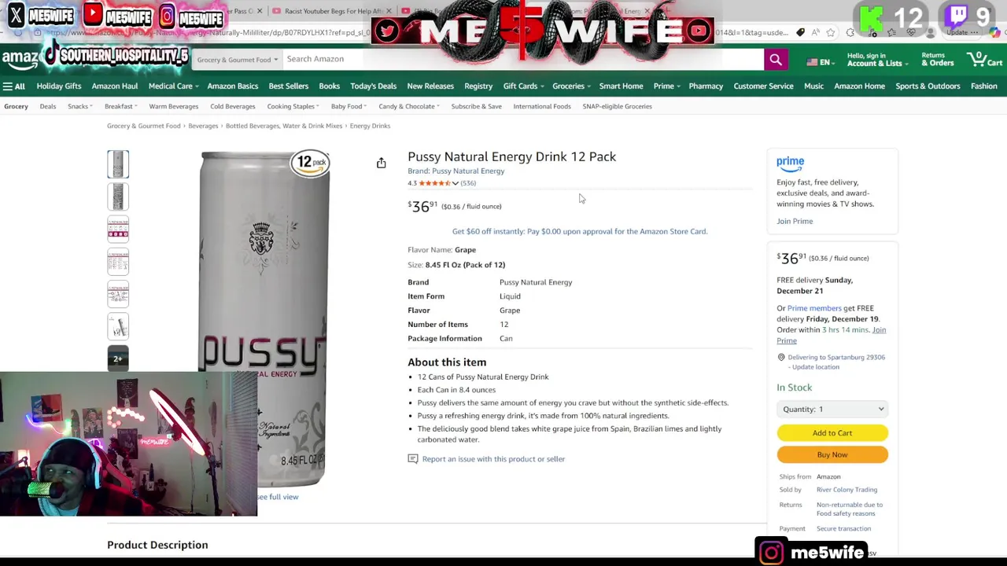Click the orange search magnifier button
The image size is (1007, 566).
[775, 60]
